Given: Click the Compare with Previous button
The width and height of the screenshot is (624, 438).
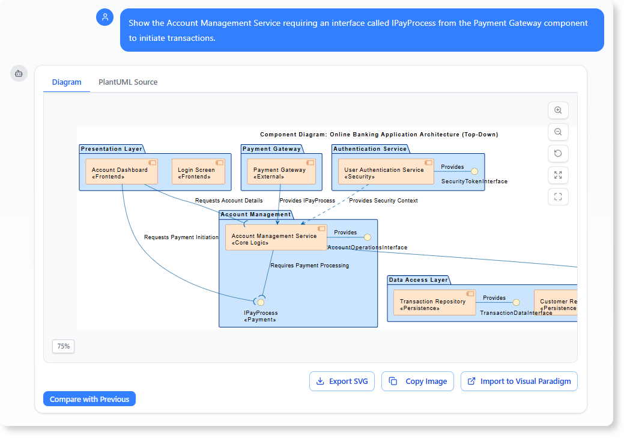Looking at the screenshot, I should point(89,398).
